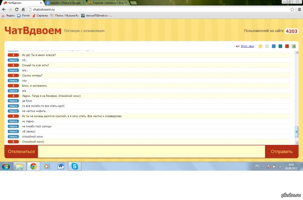
Task: Close the Google search tab
Action: [84, 3]
